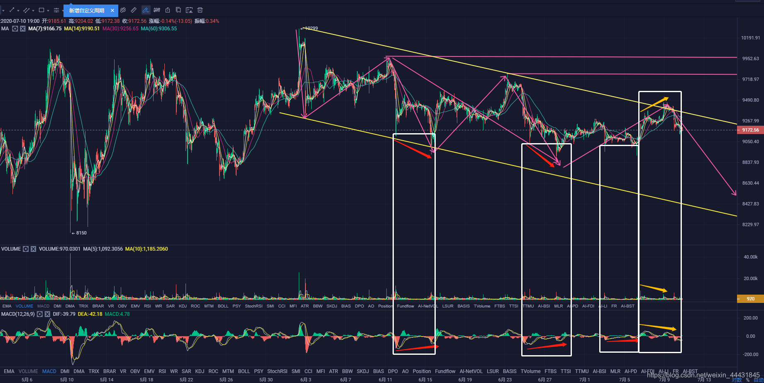Viewport: 764px width, 383px height.
Task: Select the trend line drawing tool
Action: 12,10
